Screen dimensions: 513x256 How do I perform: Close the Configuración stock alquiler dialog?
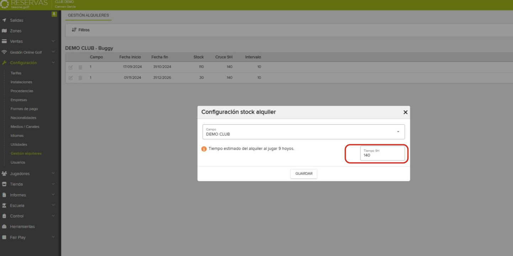pyautogui.click(x=405, y=112)
